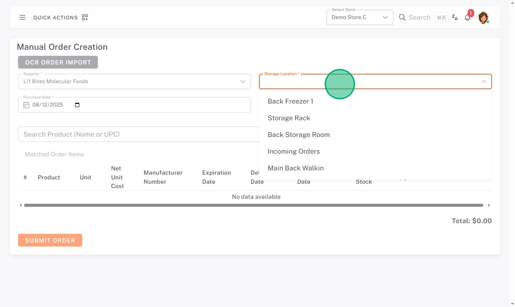Choose Storage Rack from the list

coord(289,118)
